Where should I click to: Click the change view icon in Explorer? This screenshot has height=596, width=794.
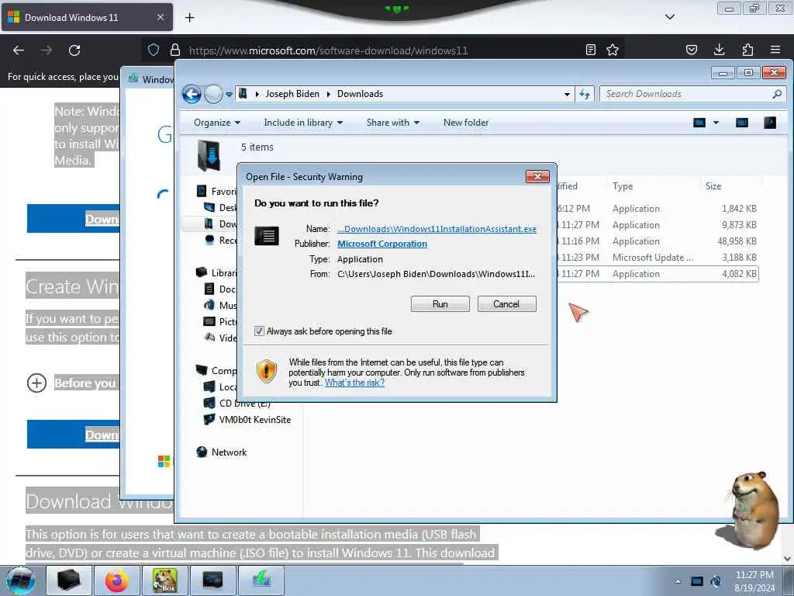pyautogui.click(x=699, y=123)
